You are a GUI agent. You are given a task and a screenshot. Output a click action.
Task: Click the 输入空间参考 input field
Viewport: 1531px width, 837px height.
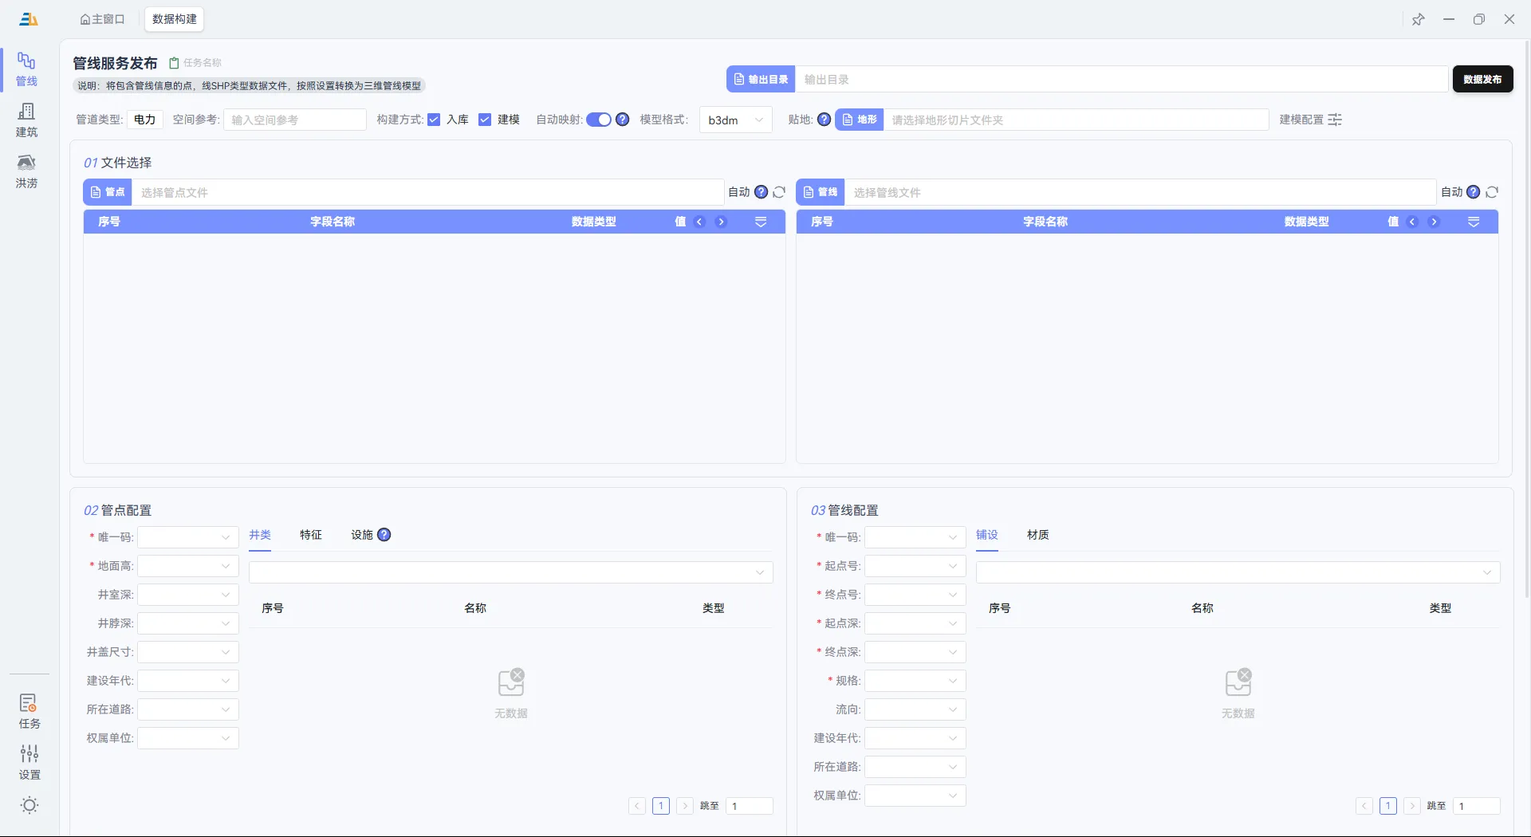click(x=294, y=120)
